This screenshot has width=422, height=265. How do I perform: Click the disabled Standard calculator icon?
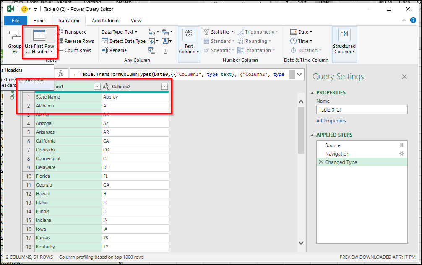[206, 41]
